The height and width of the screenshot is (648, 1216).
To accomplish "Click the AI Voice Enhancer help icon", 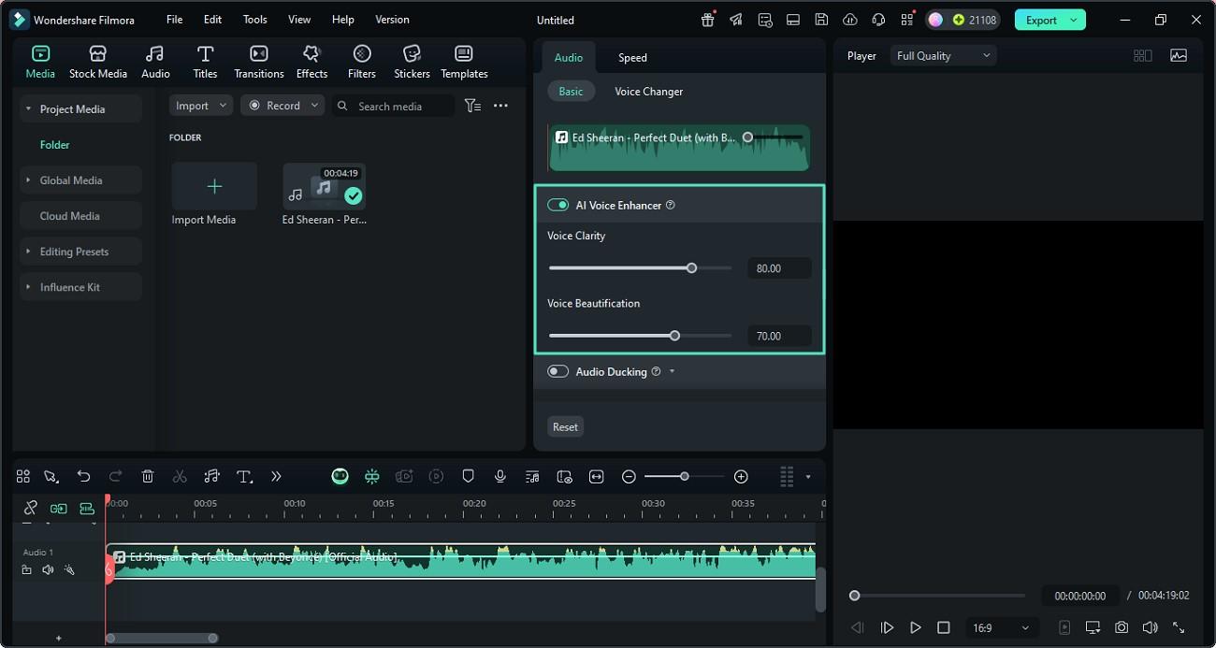I will (670, 205).
